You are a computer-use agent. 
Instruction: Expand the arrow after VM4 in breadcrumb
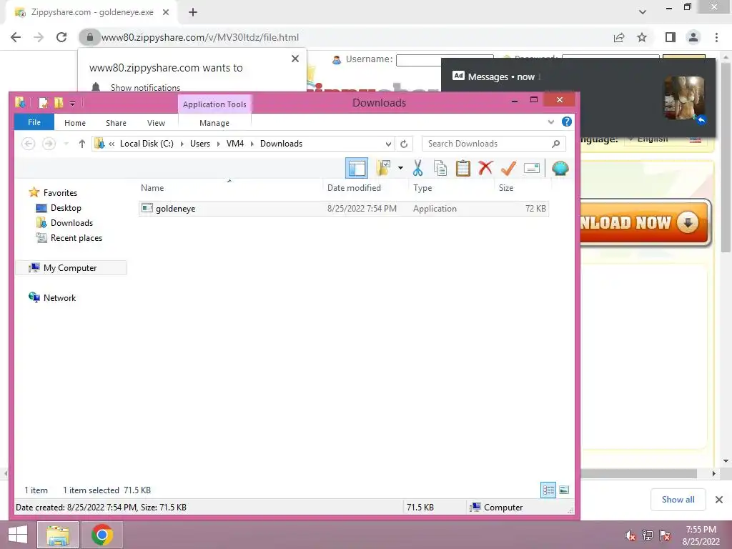click(252, 144)
